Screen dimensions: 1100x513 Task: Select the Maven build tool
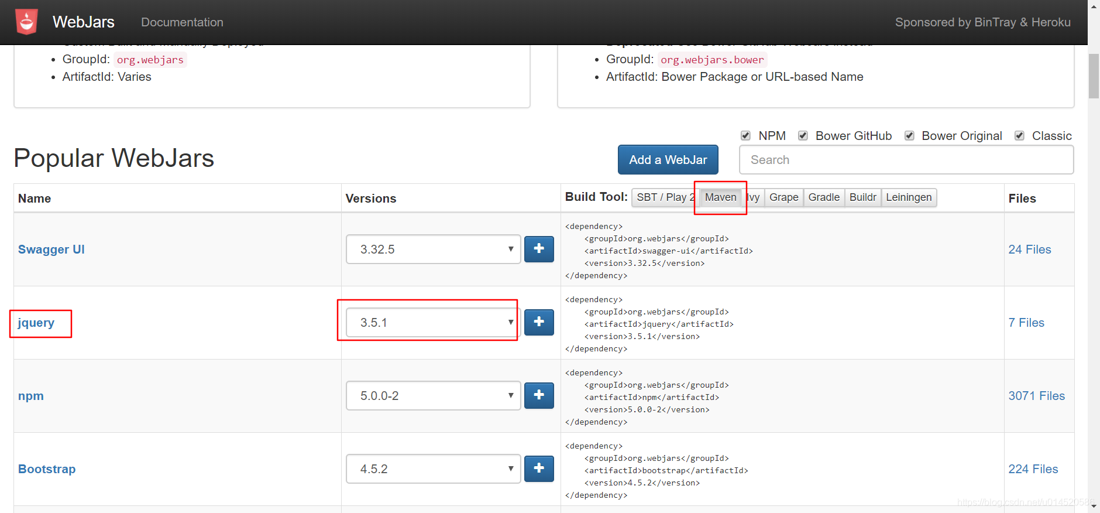pyautogui.click(x=720, y=197)
